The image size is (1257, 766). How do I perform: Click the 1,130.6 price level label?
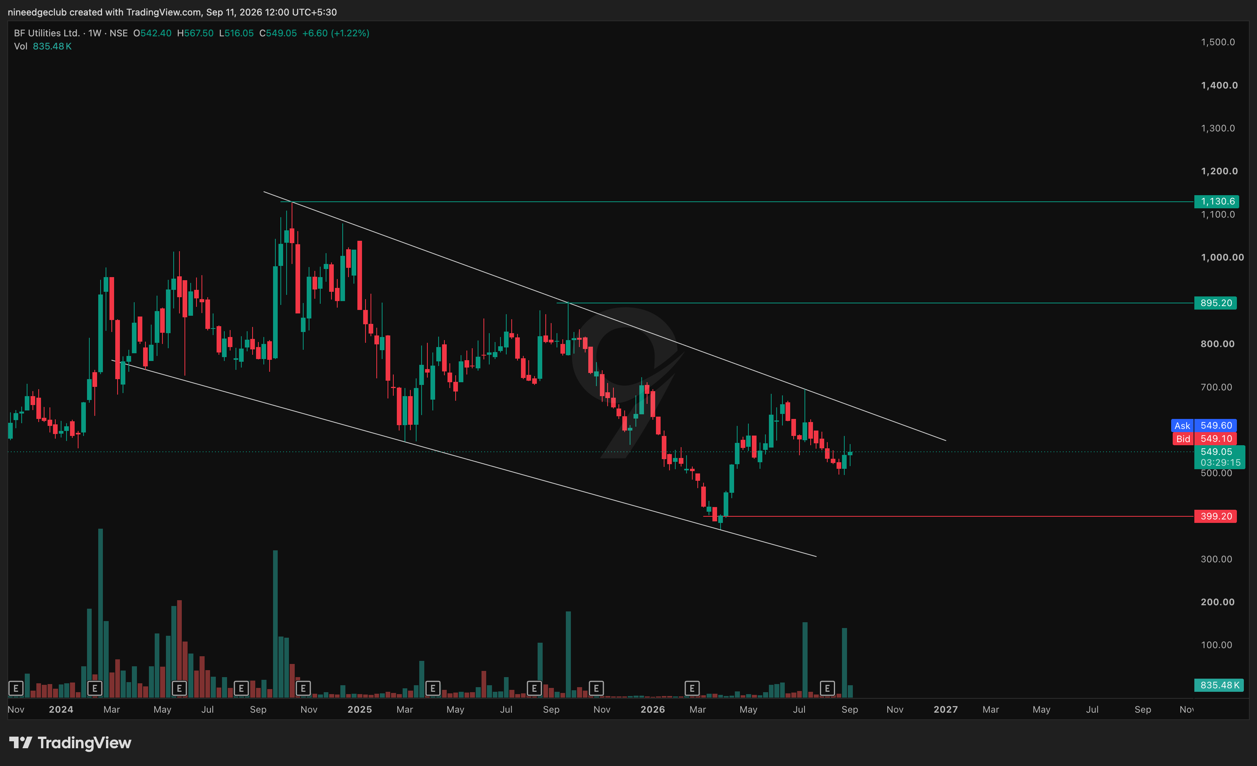(x=1216, y=201)
